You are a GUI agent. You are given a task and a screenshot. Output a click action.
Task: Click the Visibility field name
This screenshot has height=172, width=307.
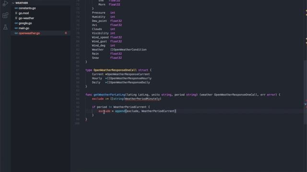(100, 33)
